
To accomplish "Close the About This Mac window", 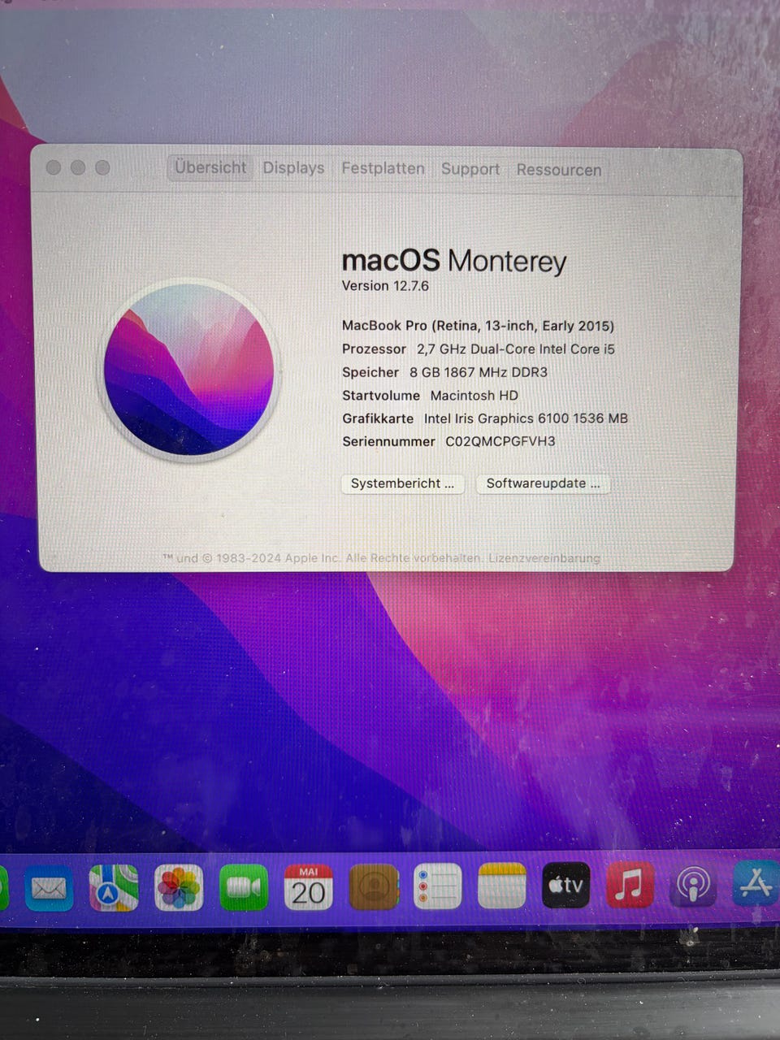I will point(54,167).
